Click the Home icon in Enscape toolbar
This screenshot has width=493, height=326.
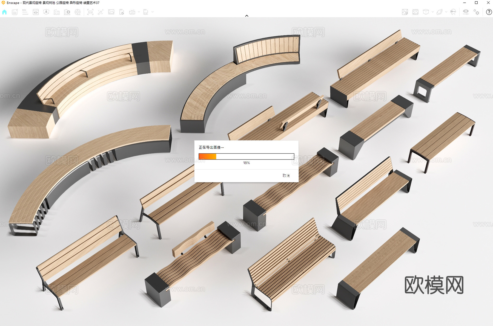click(x=4, y=12)
